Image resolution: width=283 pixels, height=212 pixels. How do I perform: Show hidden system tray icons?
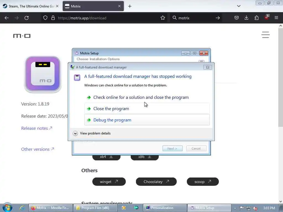click(235, 208)
